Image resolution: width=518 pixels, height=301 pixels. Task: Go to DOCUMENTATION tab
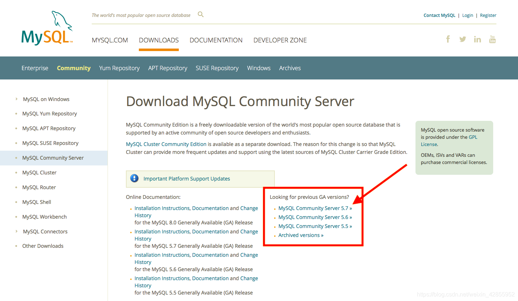[216, 40]
